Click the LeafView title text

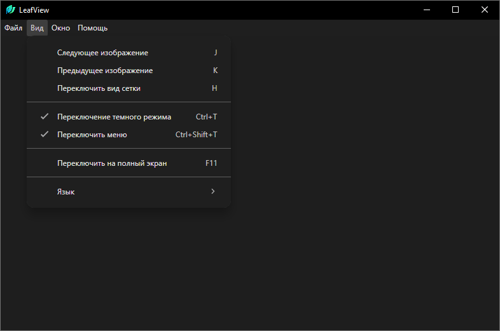34,10
